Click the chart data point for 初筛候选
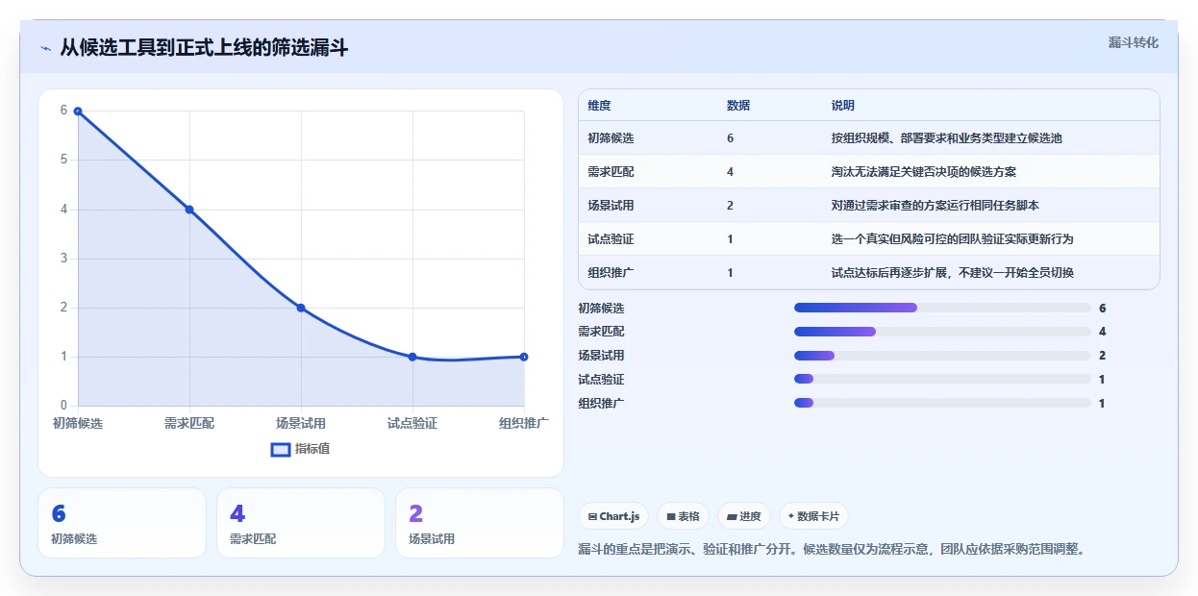The width and height of the screenshot is (1198, 596). point(78,111)
